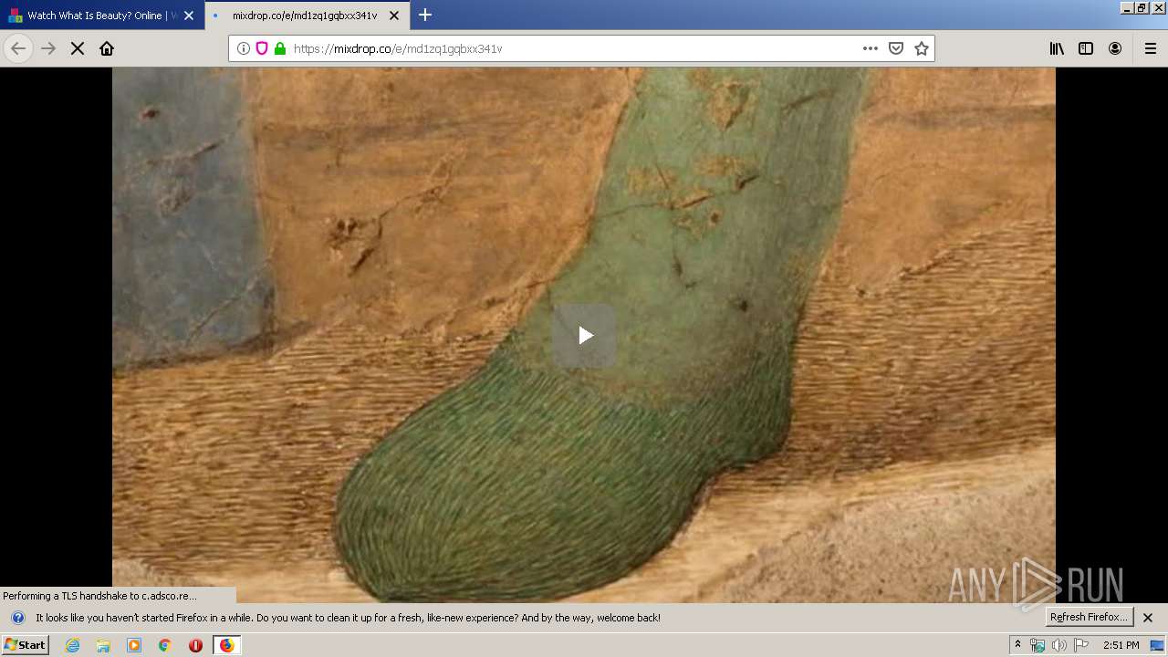This screenshot has width=1168, height=657.
Task: Open media player from taskbar
Action: [134, 645]
